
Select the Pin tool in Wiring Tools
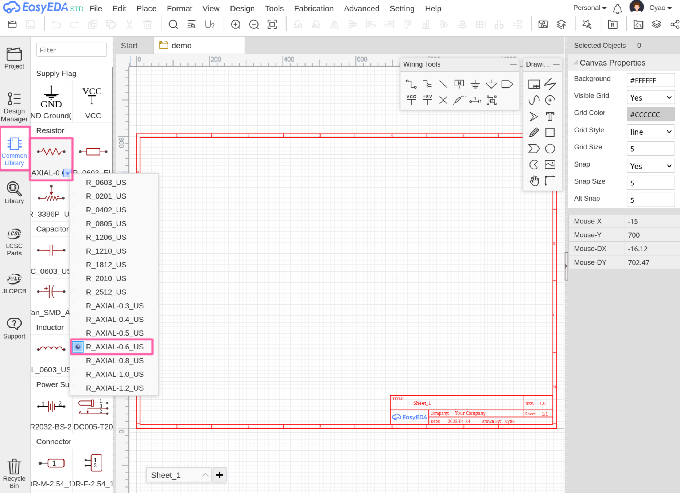point(475,100)
